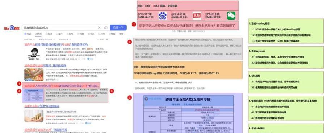Expand the 所有网页和文件 file type dropdown
The image size is (324, 133).
coord(47,39)
